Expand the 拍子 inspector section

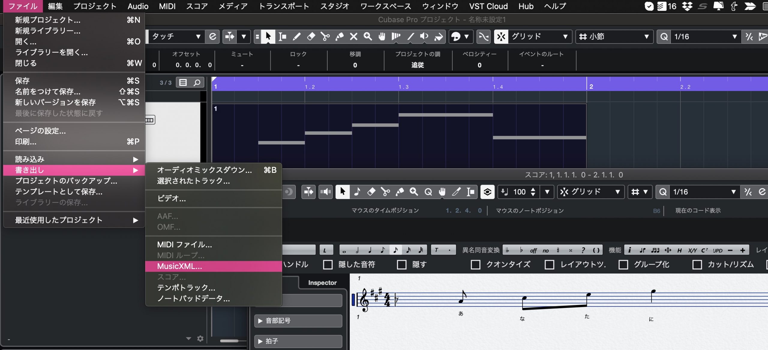(298, 341)
